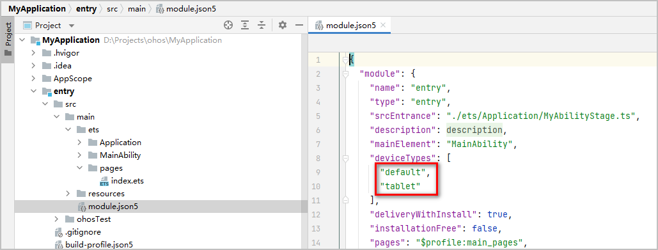Expand the ohosTest folder
Image resolution: width=658 pixels, height=250 pixels.
56,219
